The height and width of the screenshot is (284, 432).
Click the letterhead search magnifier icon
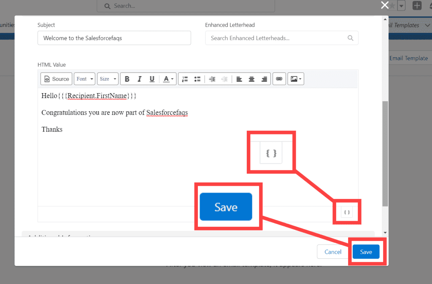(350, 38)
